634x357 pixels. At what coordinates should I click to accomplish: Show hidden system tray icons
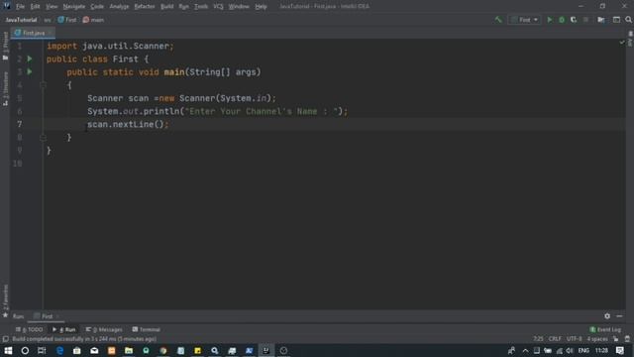tap(525, 350)
